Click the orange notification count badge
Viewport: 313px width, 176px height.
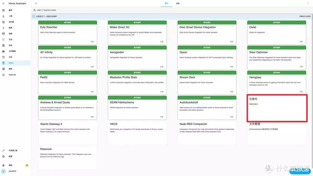click(x=27, y=165)
